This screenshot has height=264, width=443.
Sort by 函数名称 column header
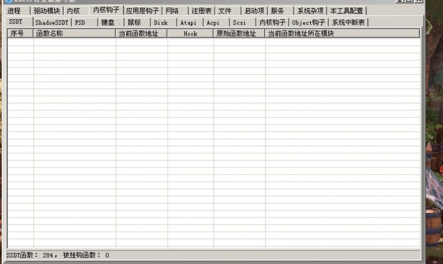coord(75,33)
